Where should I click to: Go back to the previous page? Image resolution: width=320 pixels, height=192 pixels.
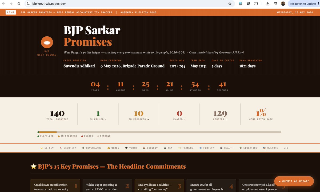tap(3, 4)
